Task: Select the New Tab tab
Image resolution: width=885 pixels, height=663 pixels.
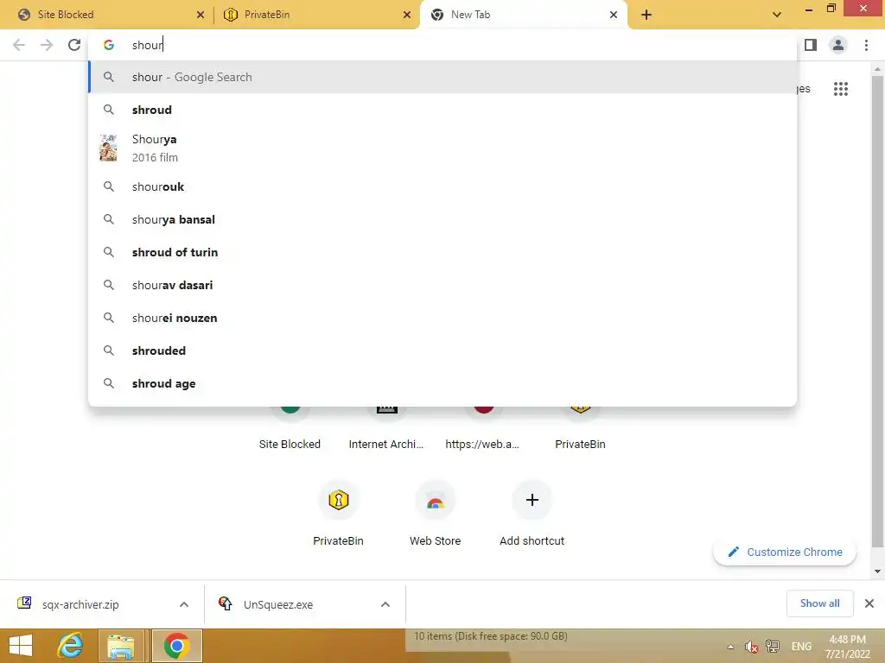Action: [x=523, y=15]
